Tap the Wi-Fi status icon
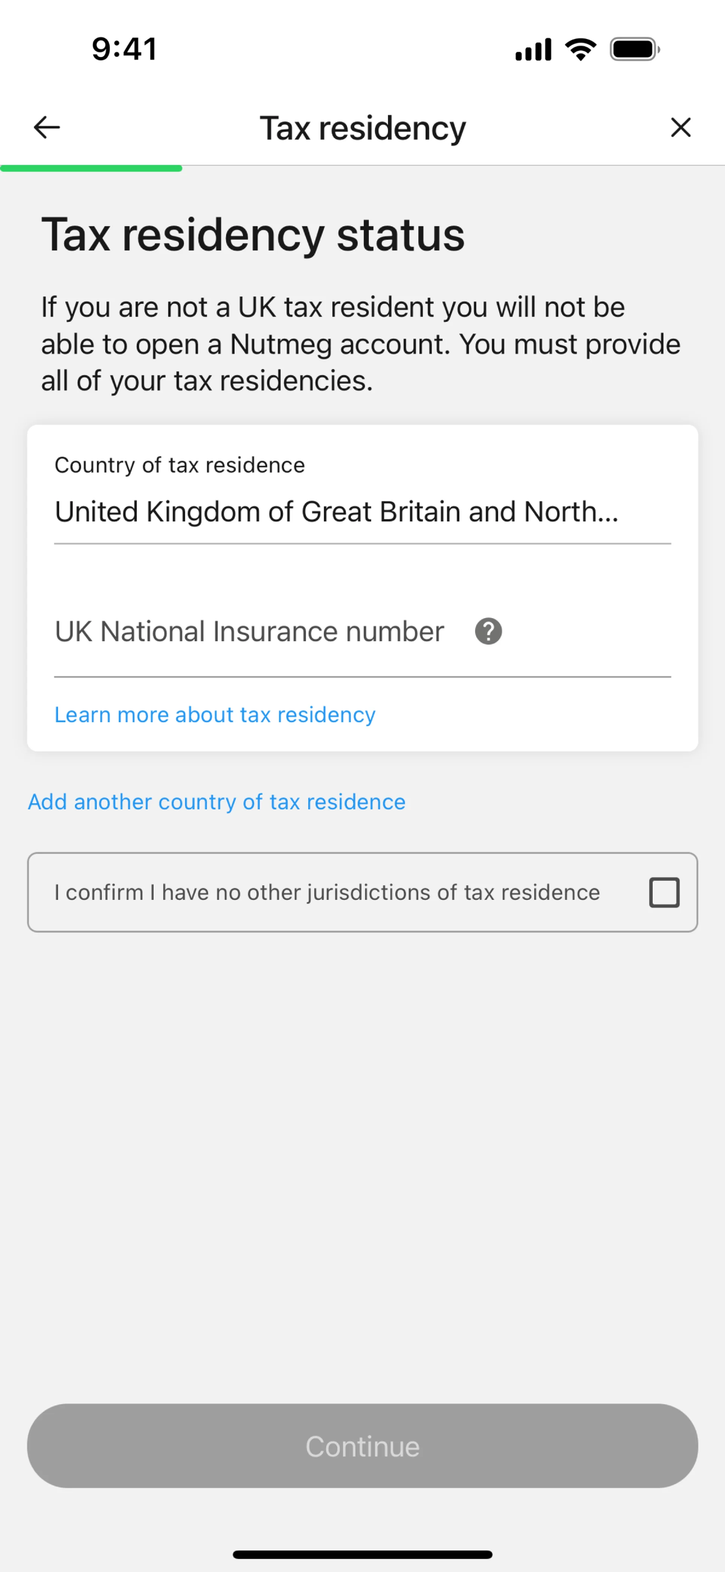 pos(580,49)
